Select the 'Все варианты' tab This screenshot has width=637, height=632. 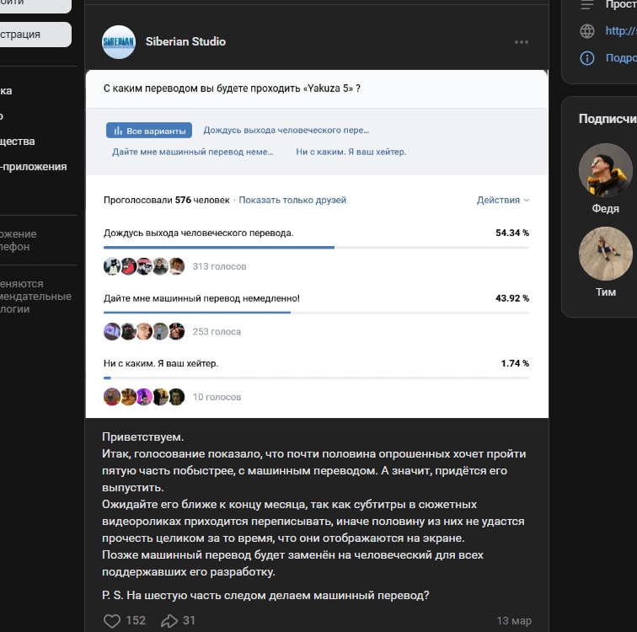[x=149, y=131]
